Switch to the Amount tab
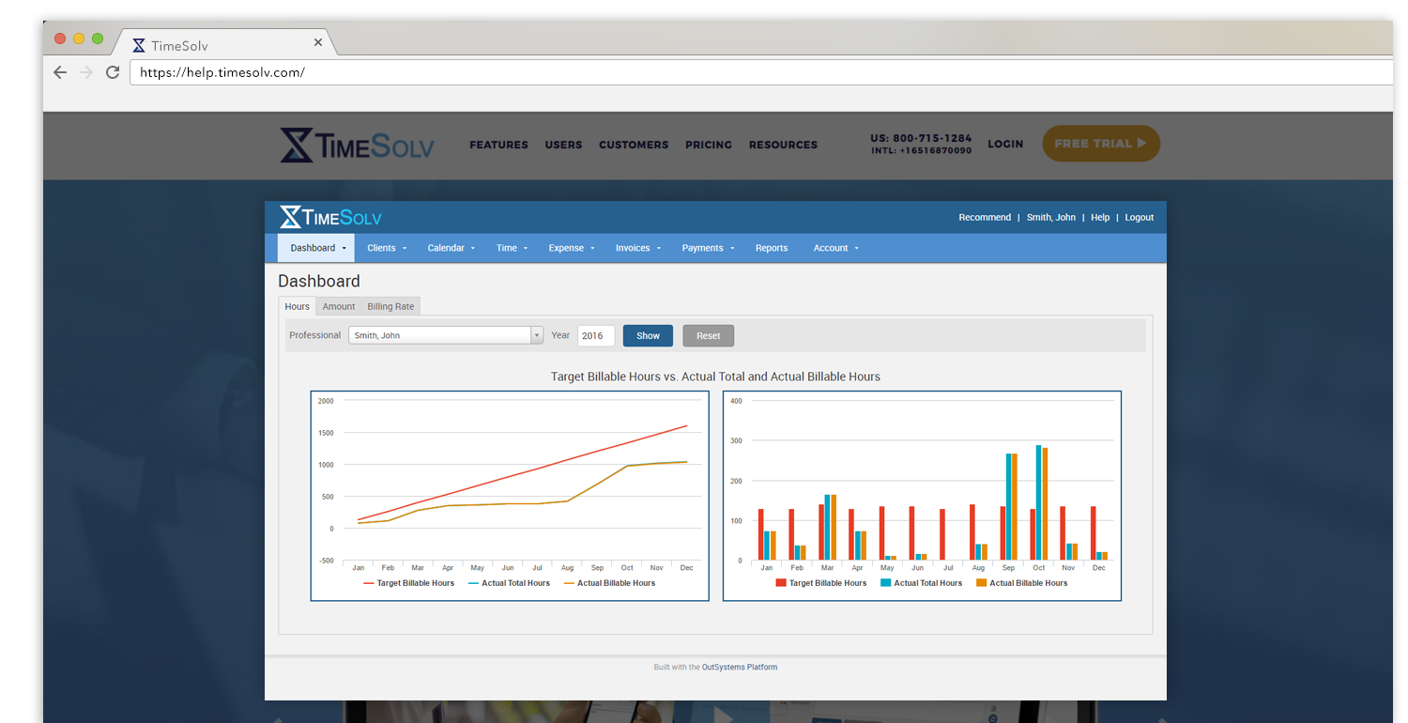This screenshot has height=723, width=1408. (339, 306)
